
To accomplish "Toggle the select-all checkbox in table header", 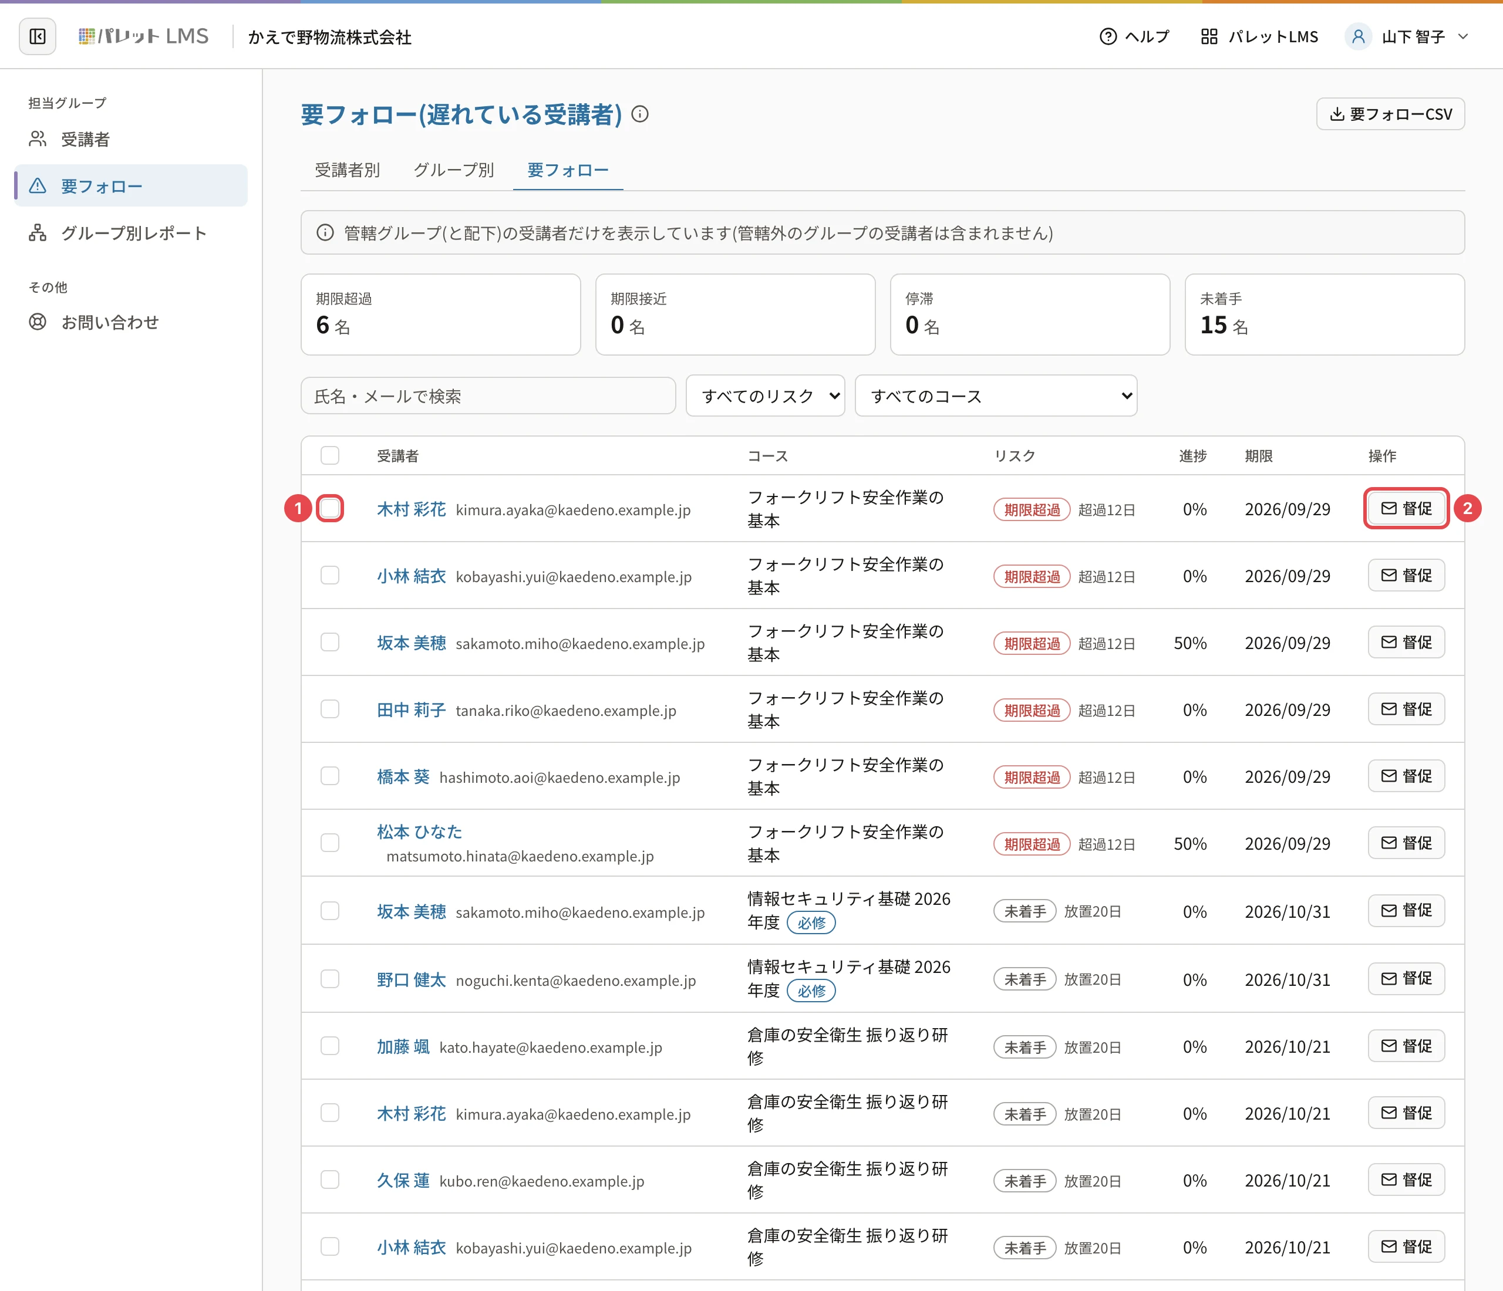I will tap(330, 455).
